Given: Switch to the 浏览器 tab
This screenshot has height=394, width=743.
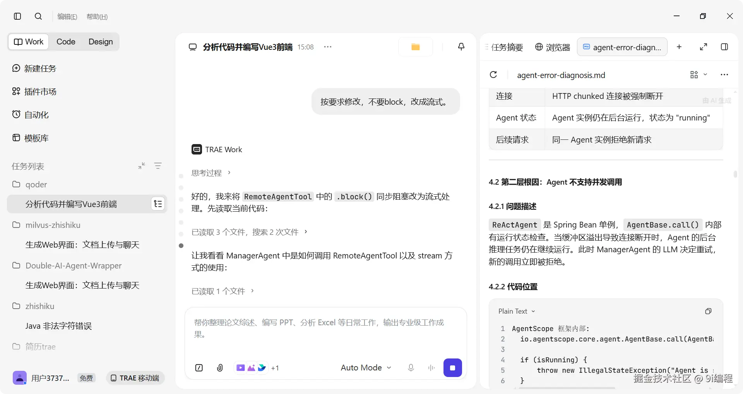Looking at the screenshot, I should 553,47.
